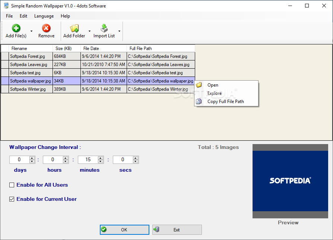Open the Help menu
Viewport: 333px width, 240px height.
click(x=65, y=16)
